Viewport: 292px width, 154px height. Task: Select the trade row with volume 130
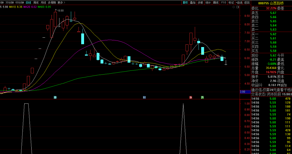(x=271, y=134)
